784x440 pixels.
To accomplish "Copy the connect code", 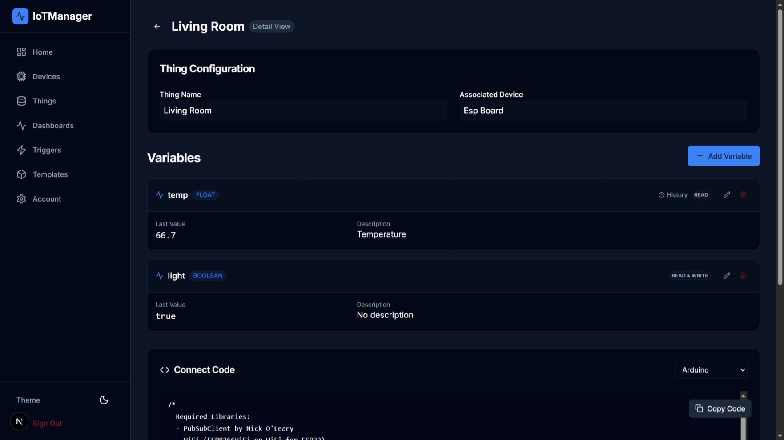I will click(720, 408).
